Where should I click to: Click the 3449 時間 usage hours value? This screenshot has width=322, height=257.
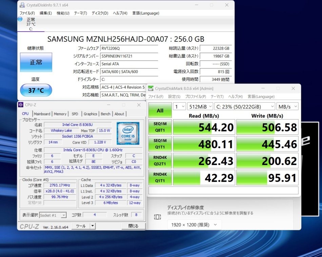pyautogui.click(x=216, y=79)
